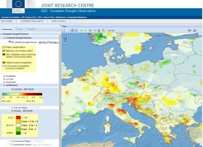Switch to the Forecast tab

(19, 29)
